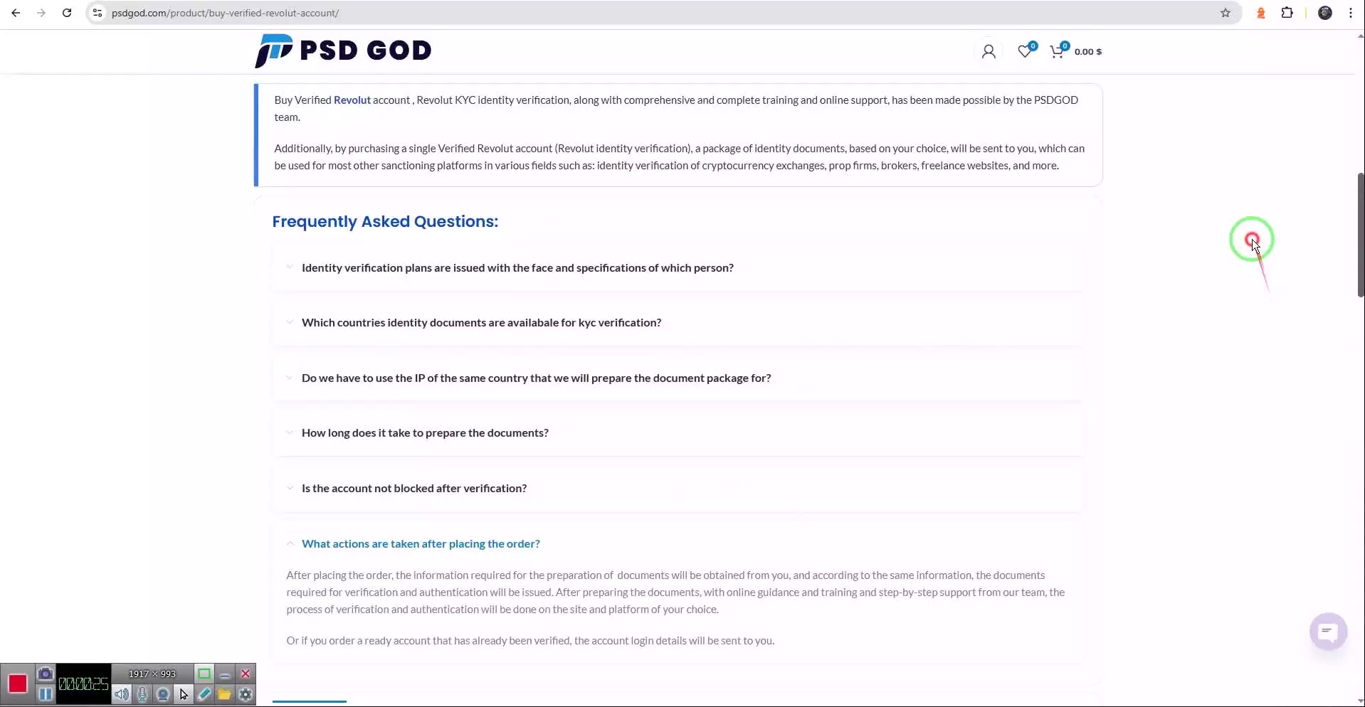Take a snapshot with the recorder camera icon
The image size is (1365, 707).
(46, 674)
